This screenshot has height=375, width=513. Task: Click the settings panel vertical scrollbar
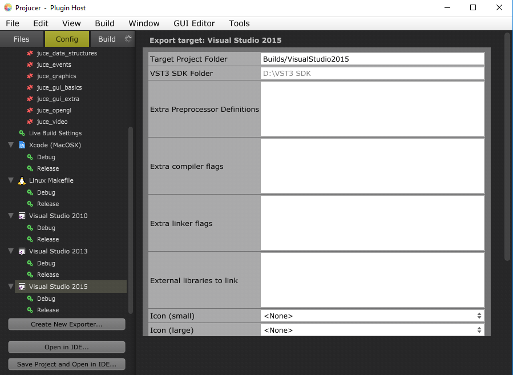click(x=507, y=147)
